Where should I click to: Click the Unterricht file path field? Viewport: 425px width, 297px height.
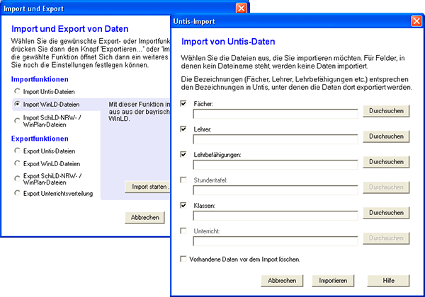tap(276, 241)
